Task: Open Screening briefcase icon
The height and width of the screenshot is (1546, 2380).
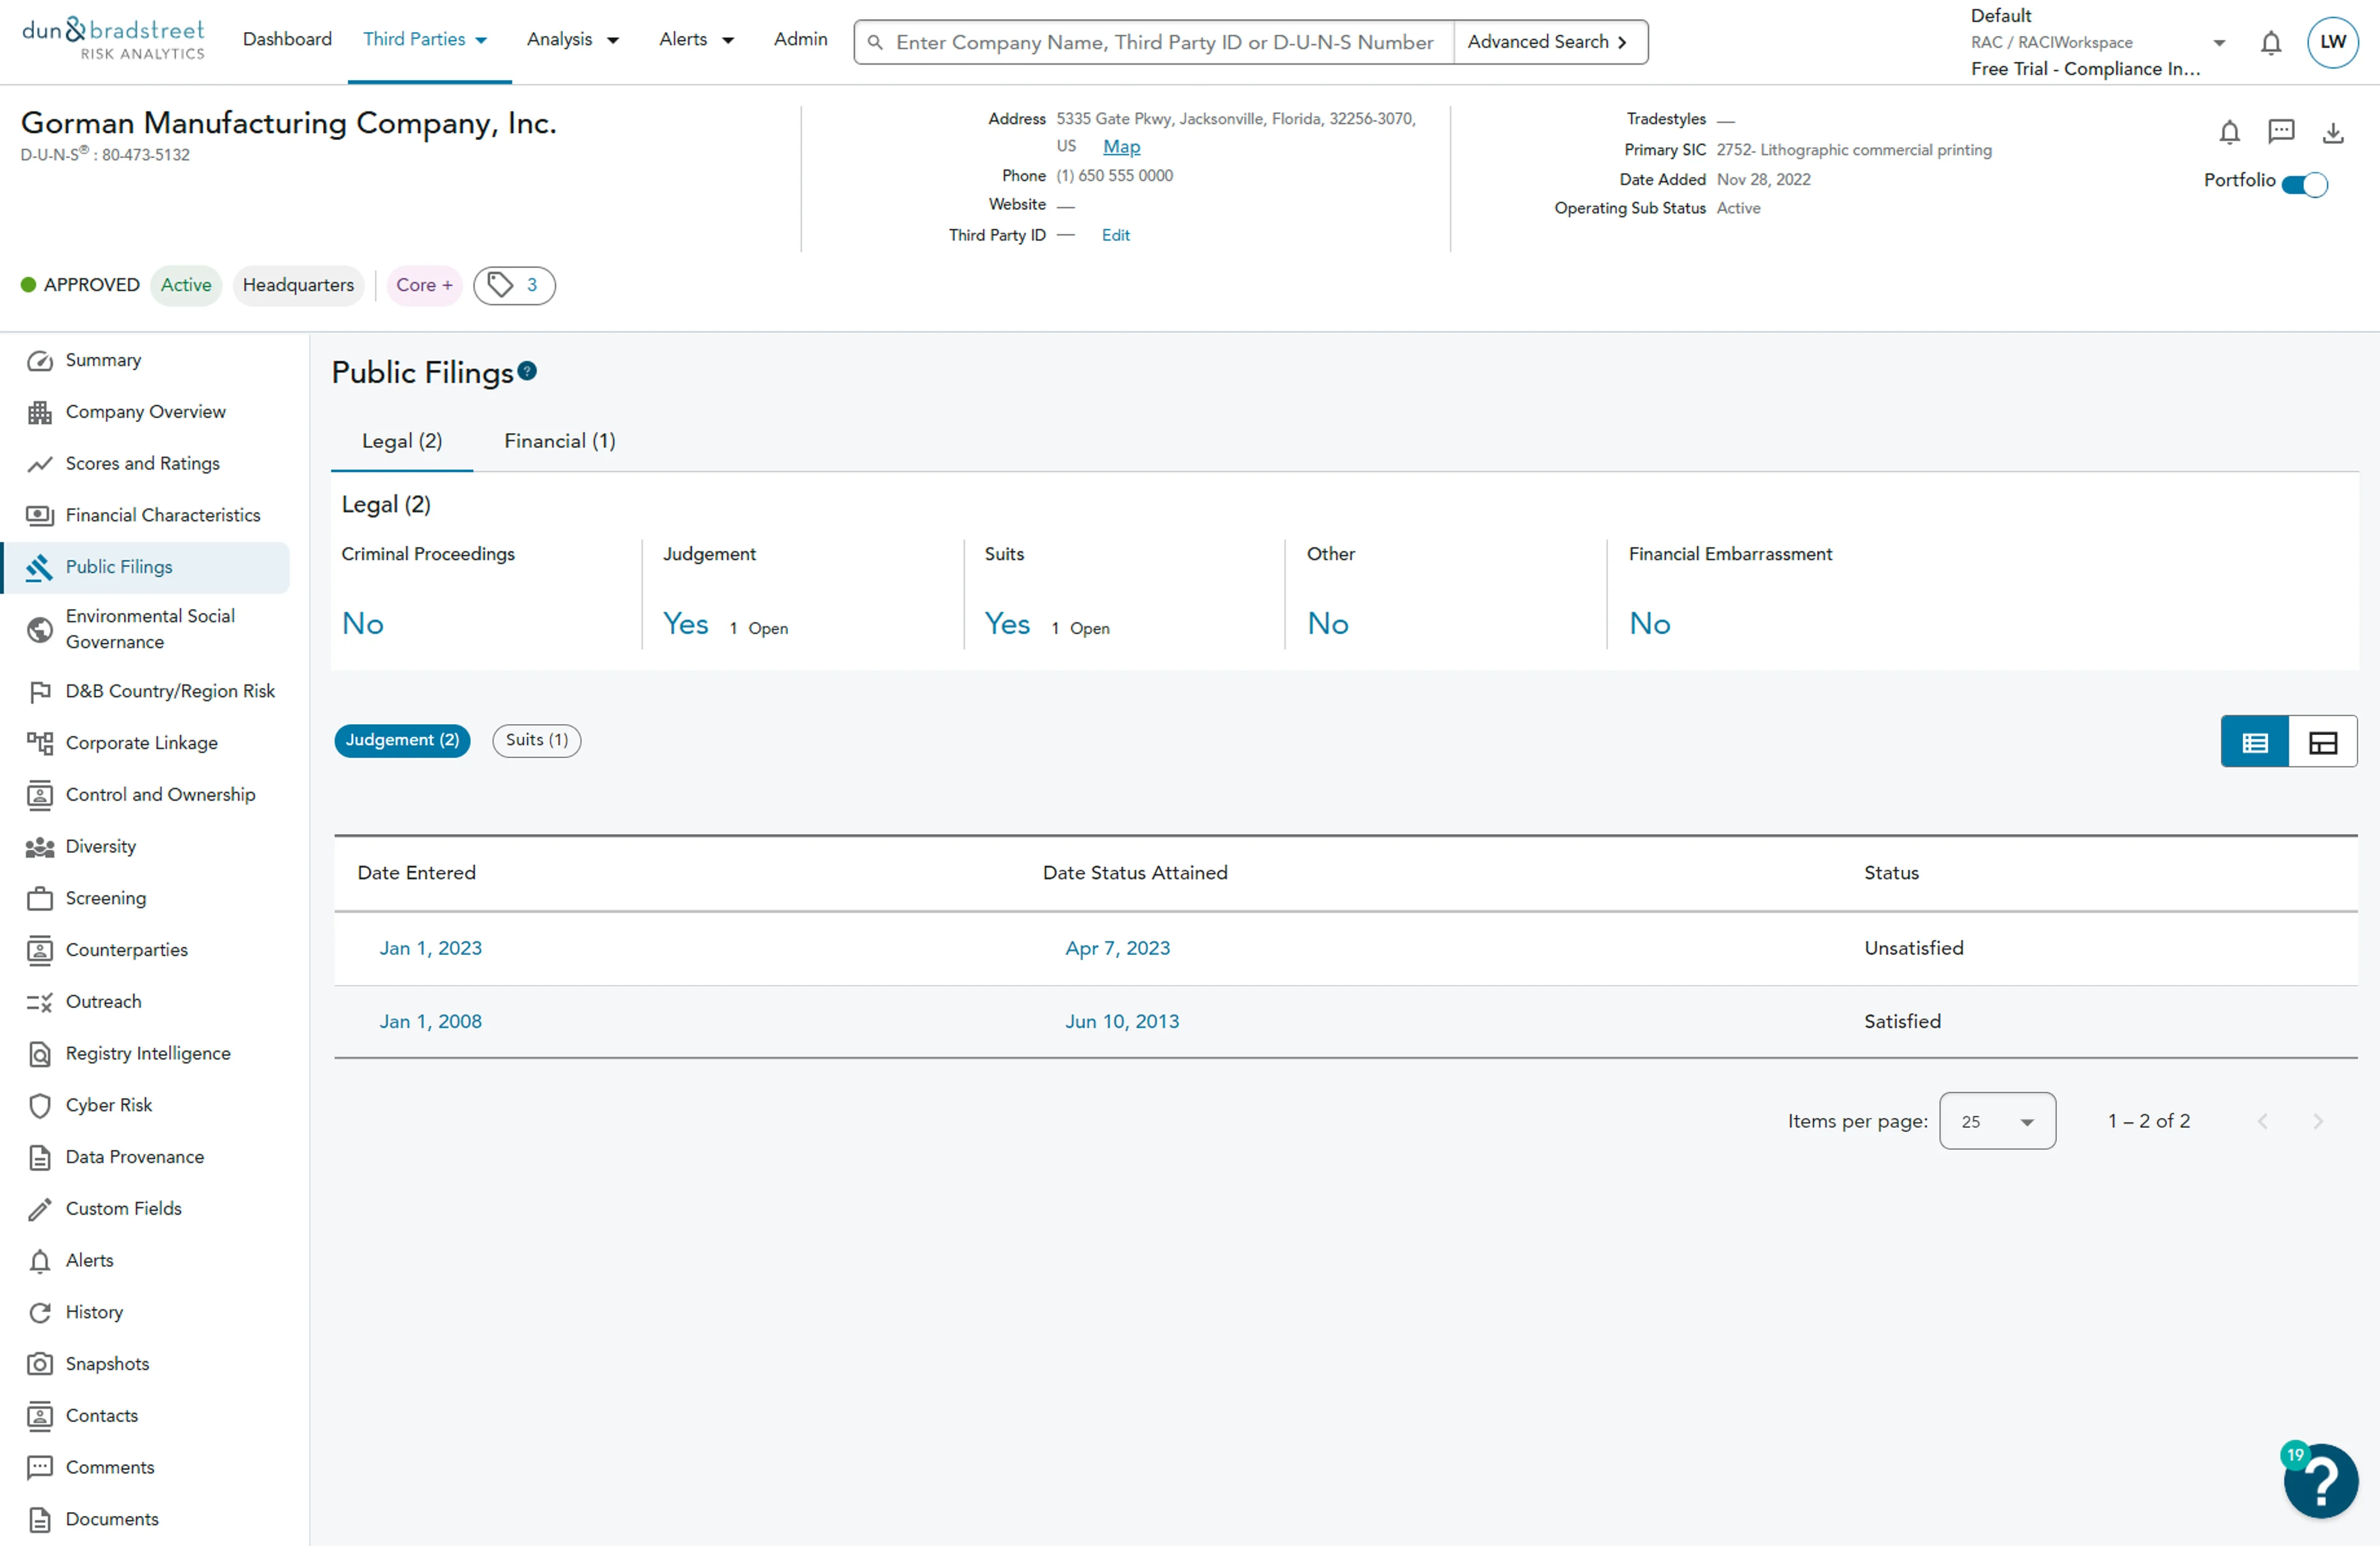Action: point(39,898)
